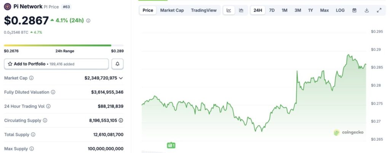Toggle the LOG scale option
The image size is (390, 153).
tap(340, 10)
